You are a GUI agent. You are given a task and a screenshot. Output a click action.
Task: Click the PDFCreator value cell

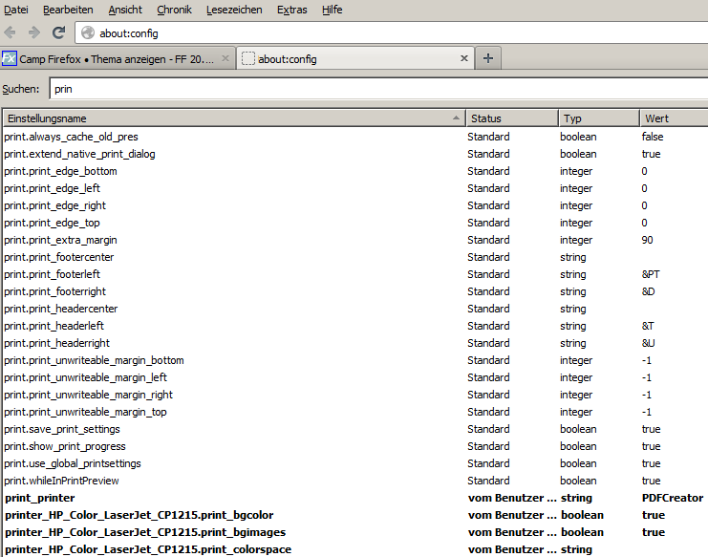pyautogui.click(x=673, y=498)
